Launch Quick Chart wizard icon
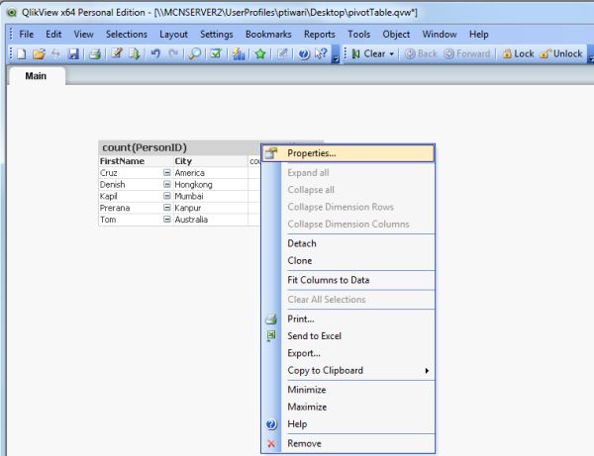594x456 pixels. click(239, 54)
